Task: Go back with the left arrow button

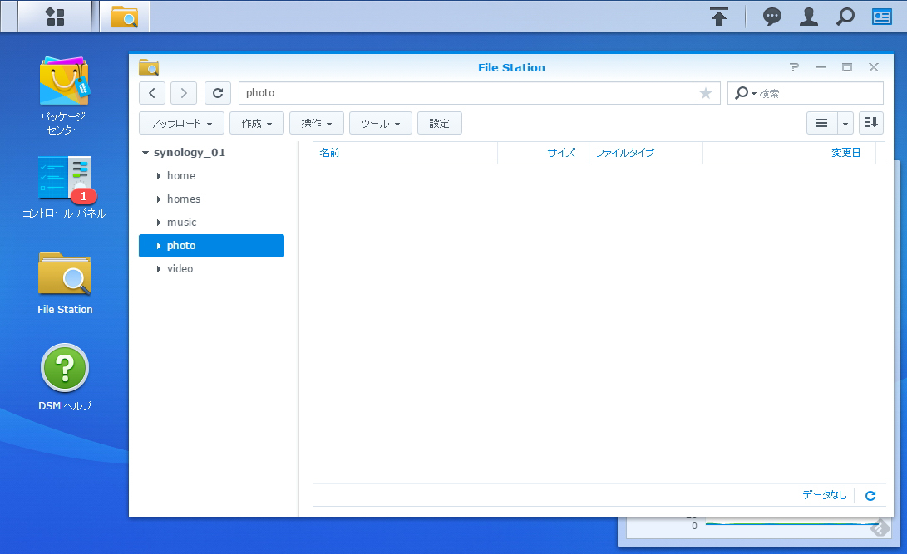Action: [152, 93]
